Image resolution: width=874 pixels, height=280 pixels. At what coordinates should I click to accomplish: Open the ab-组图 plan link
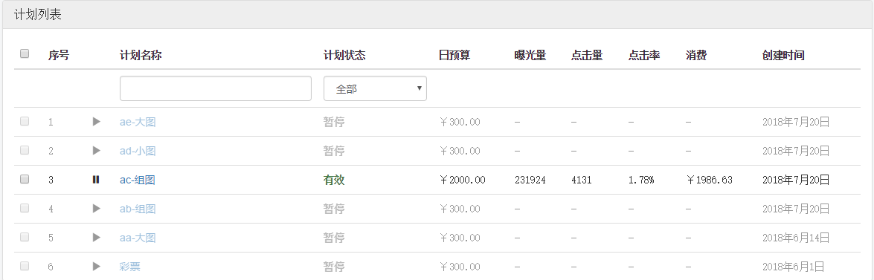pos(138,209)
